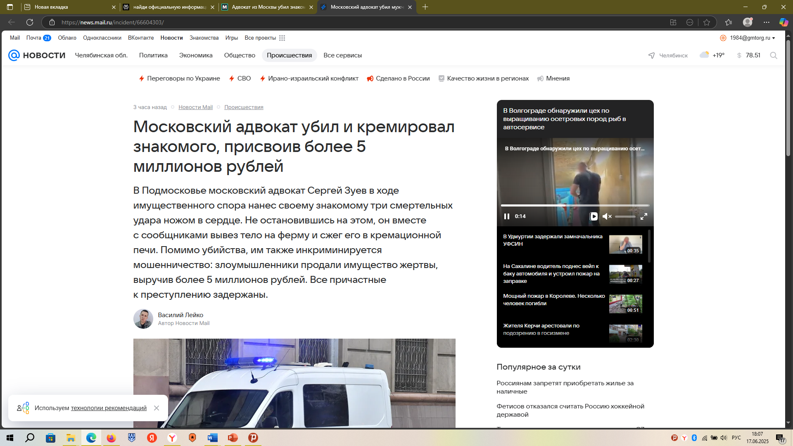The width and height of the screenshot is (793, 446).
Task: Open the browser profile avatar
Action: [x=748, y=22]
